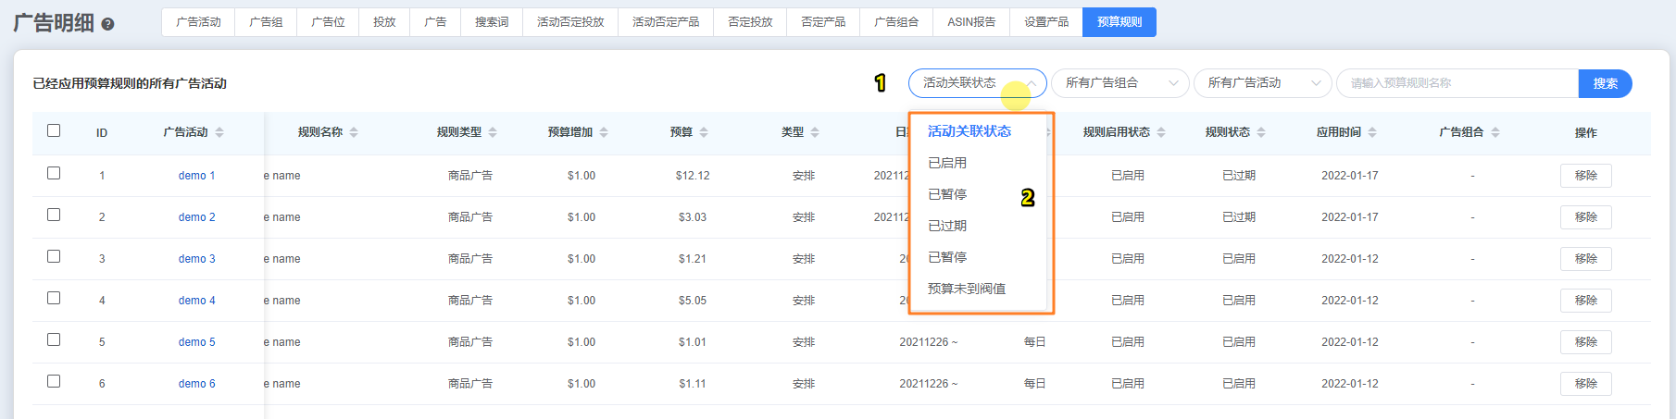Sort by 规则名称 column sort icon

[x=354, y=132]
